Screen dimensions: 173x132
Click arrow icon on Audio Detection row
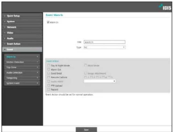coord(37,73)
